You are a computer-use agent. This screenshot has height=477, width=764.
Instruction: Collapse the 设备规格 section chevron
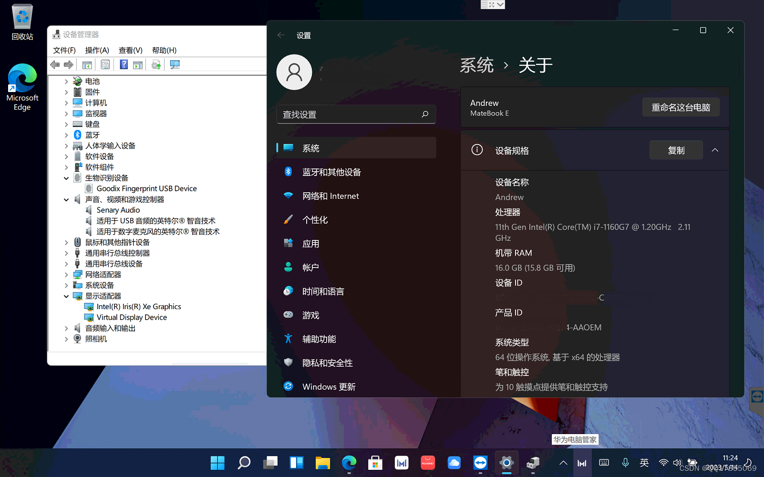pyautogui.click(x=715, y=150)
